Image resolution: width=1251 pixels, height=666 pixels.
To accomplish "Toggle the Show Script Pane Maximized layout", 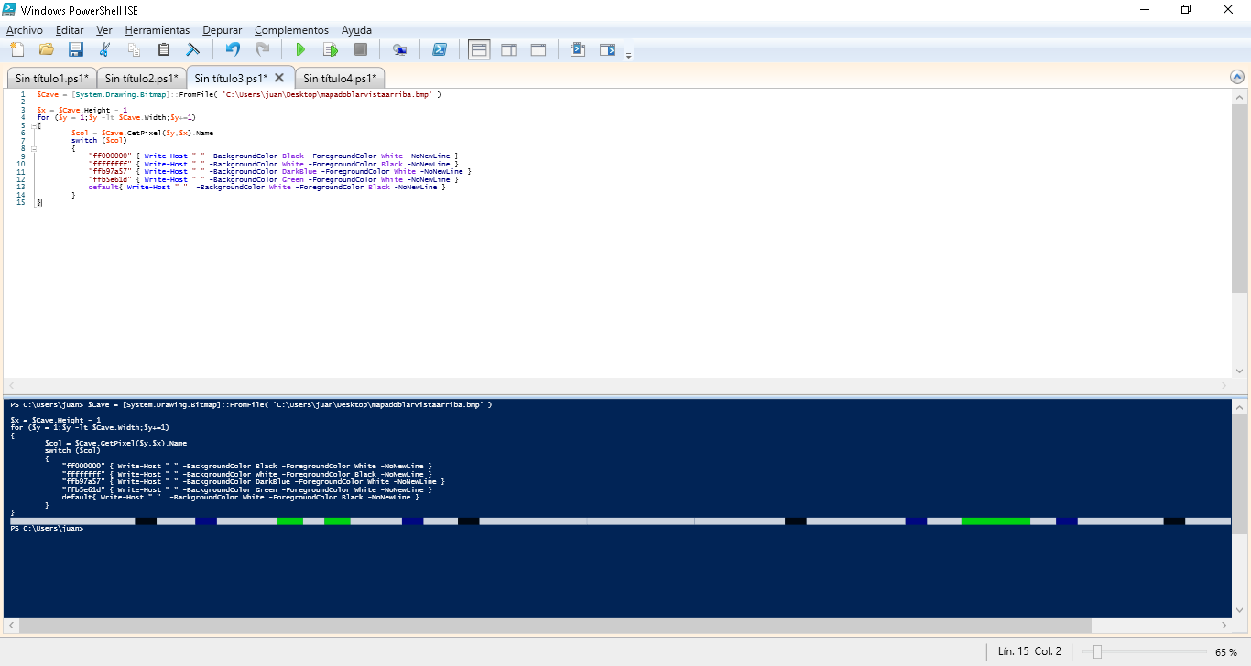I will tap(538, 49).
